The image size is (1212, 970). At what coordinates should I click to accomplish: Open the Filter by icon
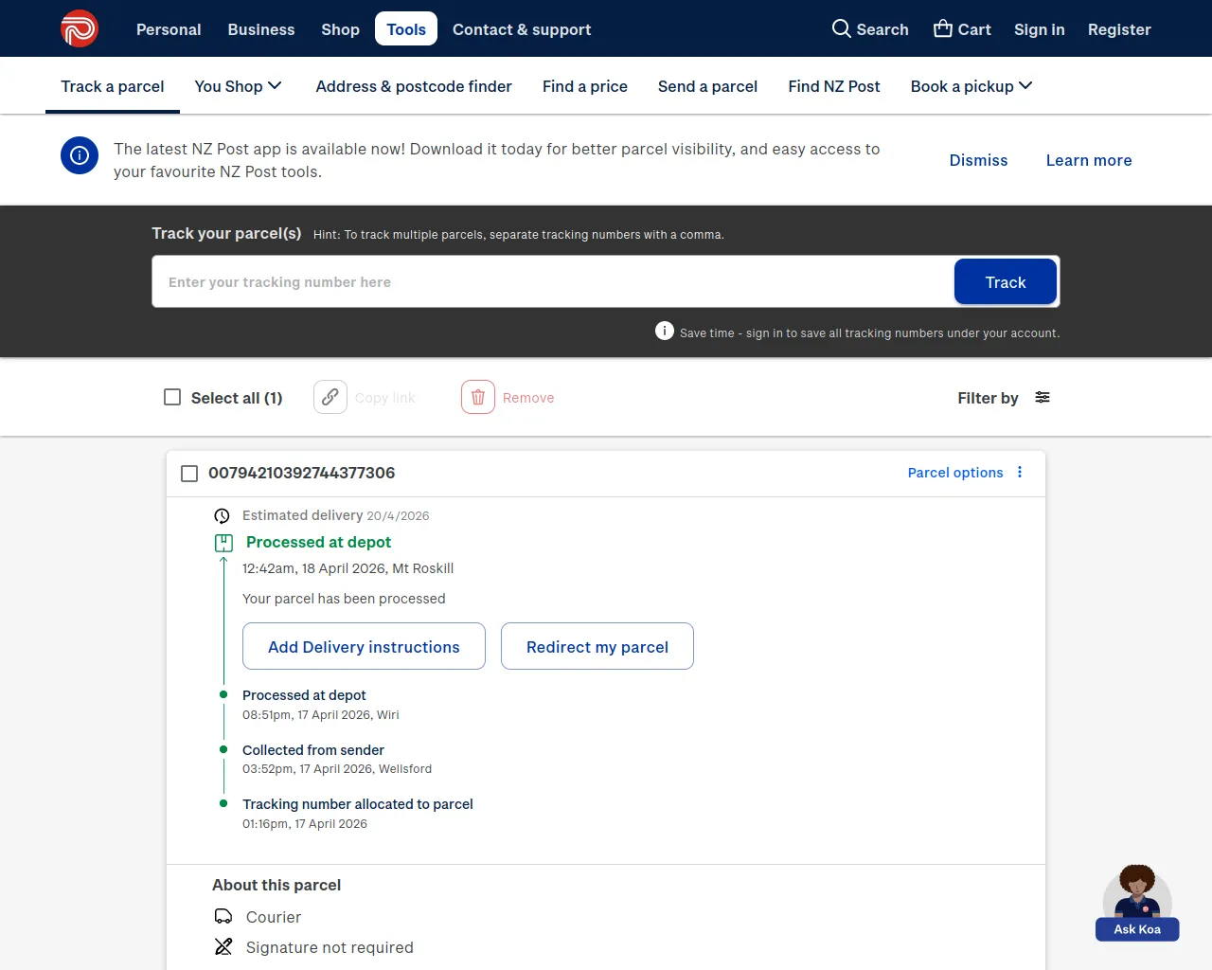1043,397
